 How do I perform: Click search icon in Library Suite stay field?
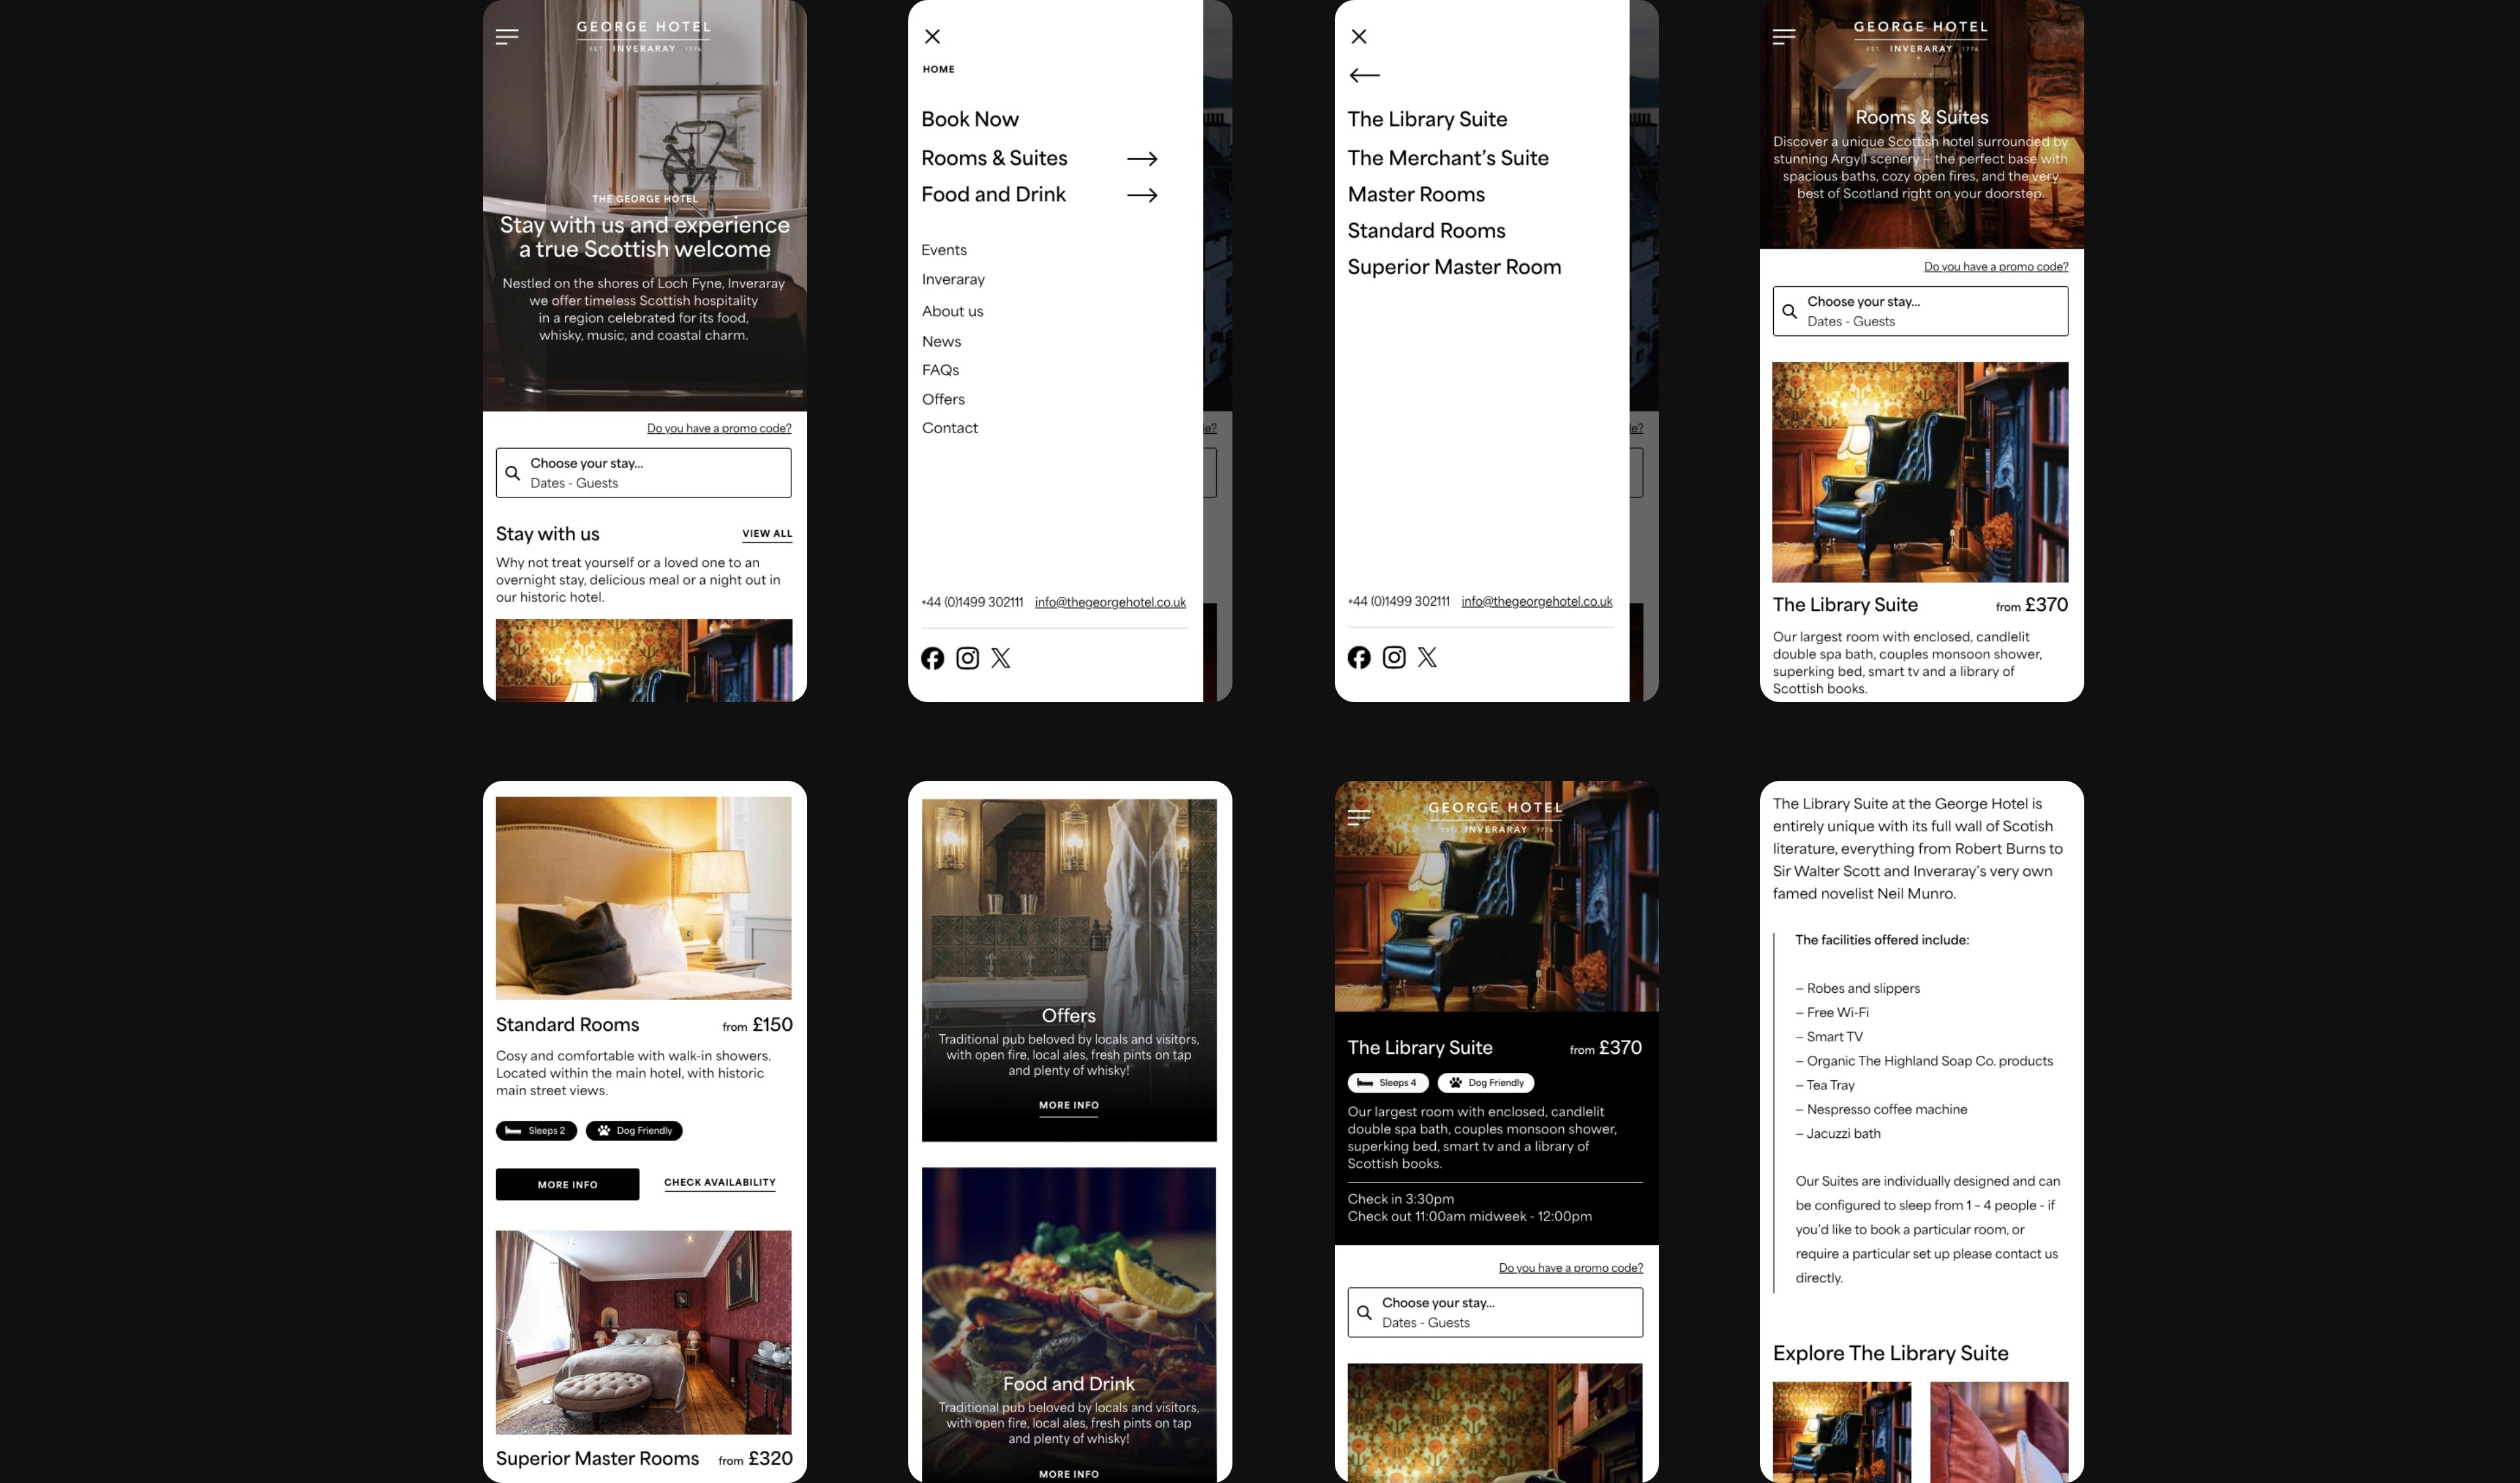(x=1364, y=1312)
